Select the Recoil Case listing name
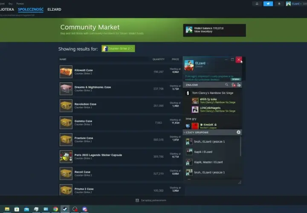The image size is (307, 213). [x=82, y=172]
